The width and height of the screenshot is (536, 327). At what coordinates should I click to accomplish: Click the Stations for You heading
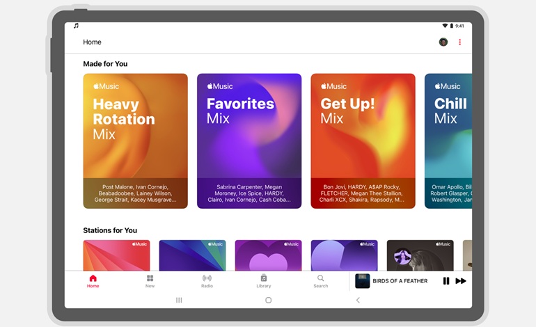[x=110, y=230]
